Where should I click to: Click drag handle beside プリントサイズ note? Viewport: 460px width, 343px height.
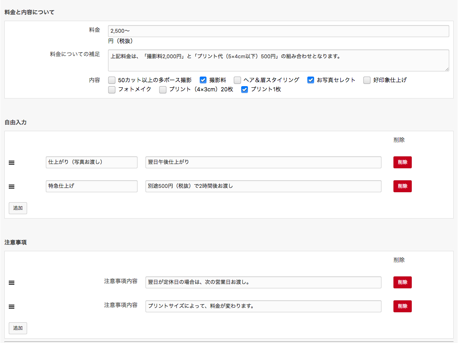(12, 307)
